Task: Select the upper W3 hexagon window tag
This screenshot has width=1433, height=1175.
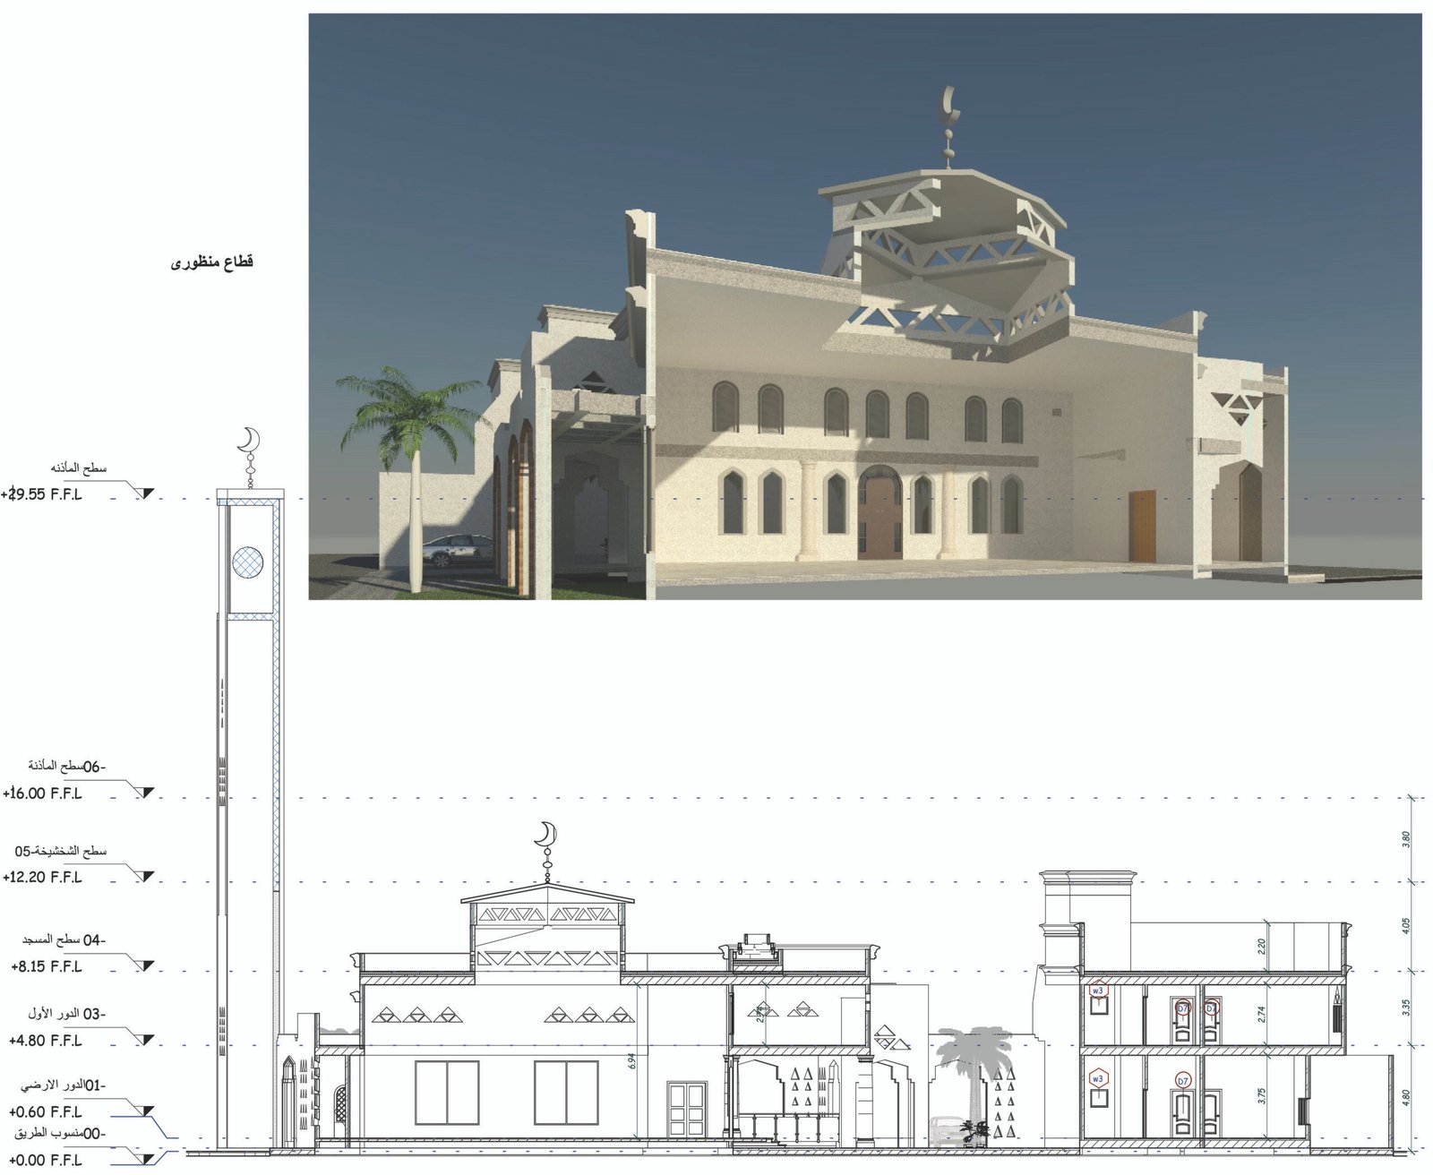Action: (1098, 991)
